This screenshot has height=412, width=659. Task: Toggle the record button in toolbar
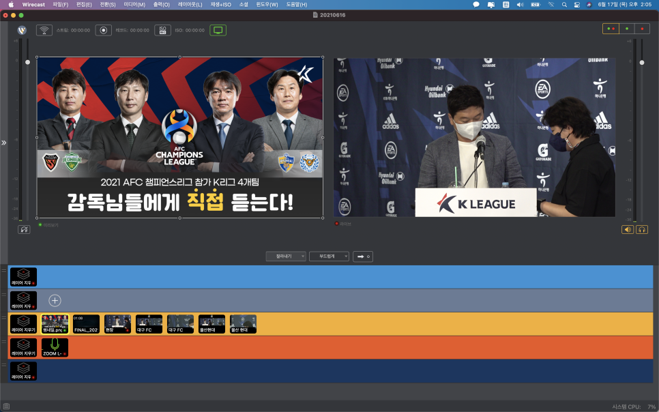point(104,30)
